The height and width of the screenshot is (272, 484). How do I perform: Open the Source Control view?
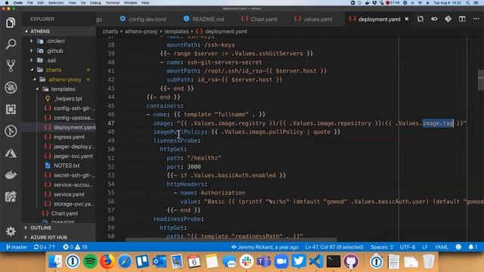pos(11,66)
